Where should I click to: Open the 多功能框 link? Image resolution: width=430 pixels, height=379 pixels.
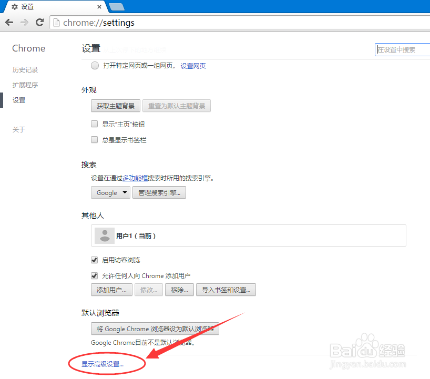[135, 178]
